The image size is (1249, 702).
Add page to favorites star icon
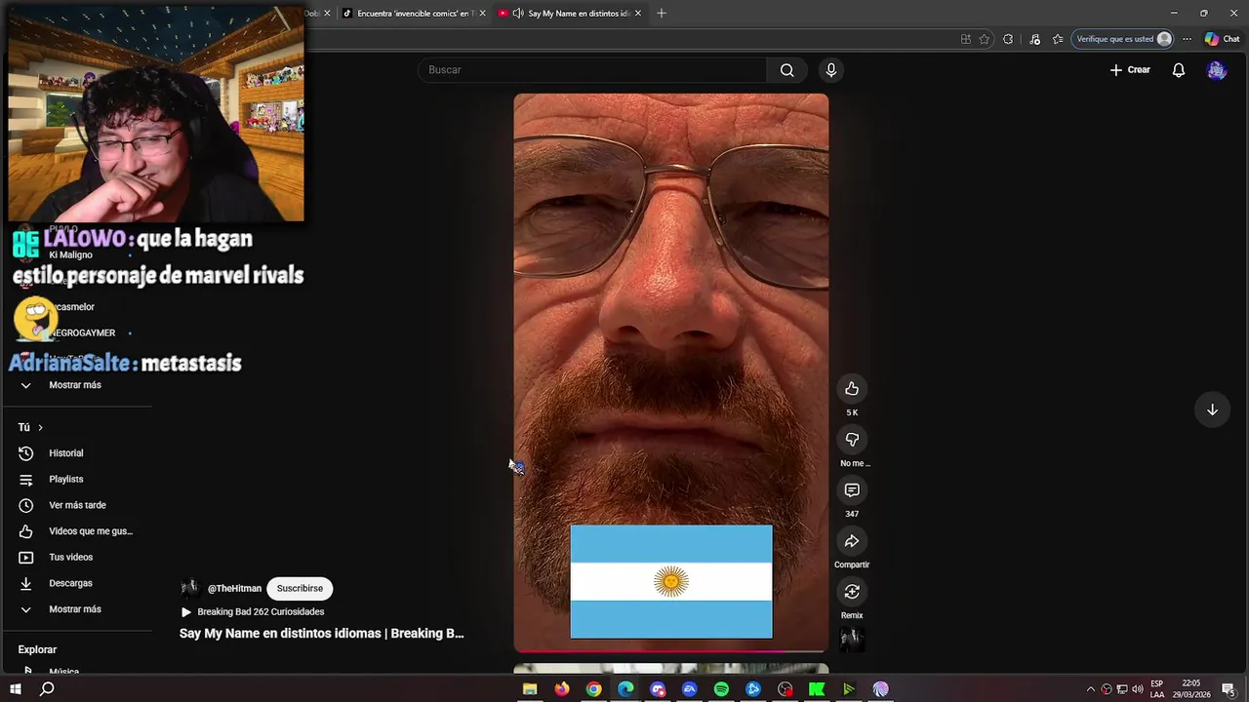click(985, 39)
